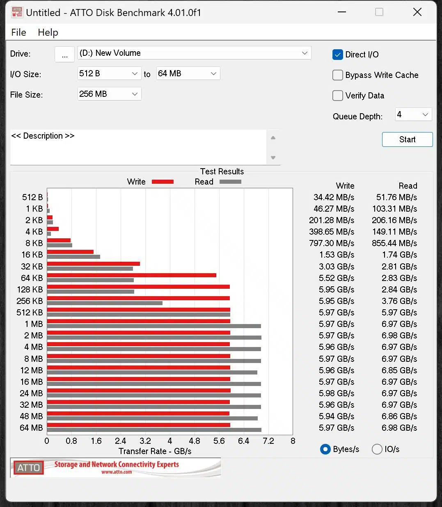This screenshot has width=442, height=507.
Task: Click the 48 MB row label in chart
Action: coord(31,416)
